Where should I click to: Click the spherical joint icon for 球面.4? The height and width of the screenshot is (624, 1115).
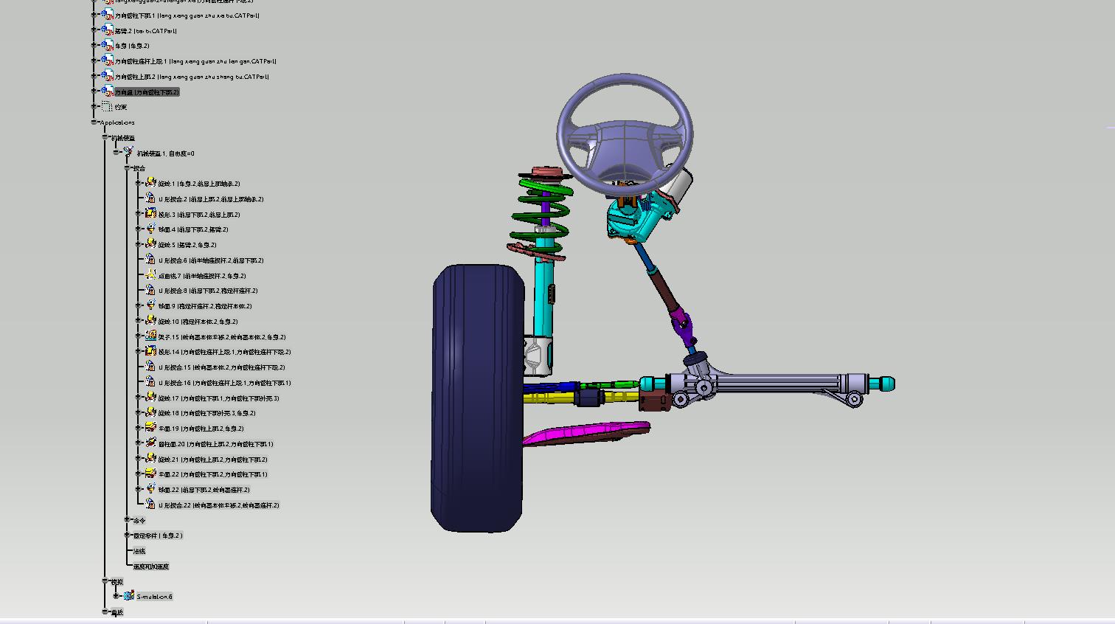click(150, 229)
